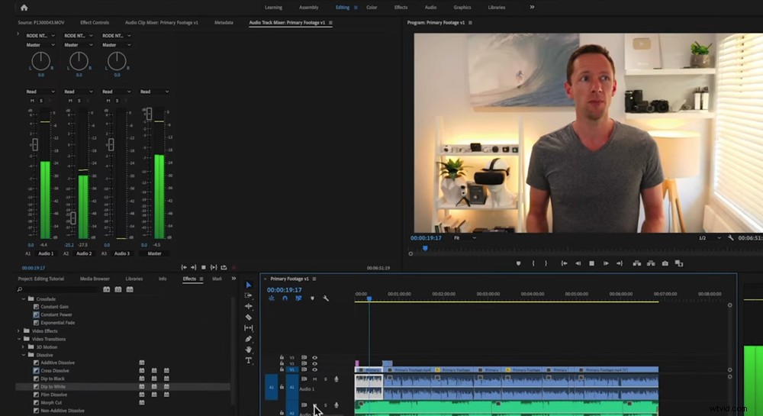Viewport: 763px width, 416px height.
Task: Adjust Audio 1 pan knob
Action: (x=41, y=61)
